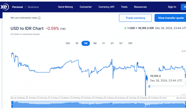Screen dimensions: 186x109
Task: Click the Sign In link
Action: click(172, 7)
